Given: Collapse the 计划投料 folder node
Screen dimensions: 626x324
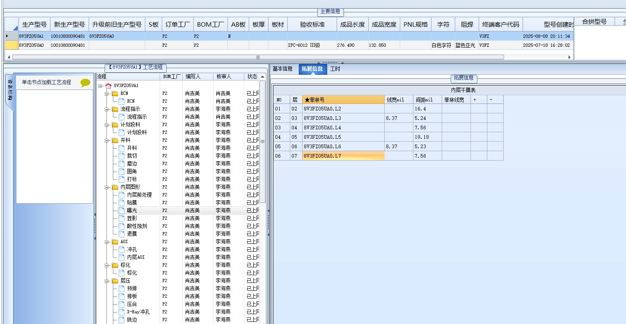Looking at the screenshot, I should [107, 125].
